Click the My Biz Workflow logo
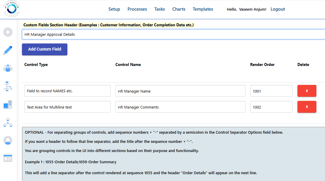Screen dimensions: 325x181 pyautogui.click(x=12, y=9)
